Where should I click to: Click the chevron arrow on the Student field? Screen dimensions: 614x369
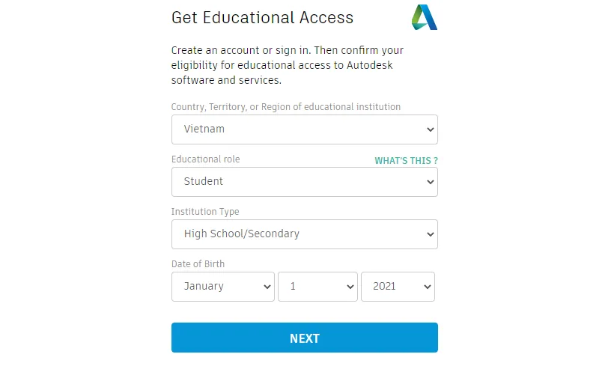click(x=430, y=182)
